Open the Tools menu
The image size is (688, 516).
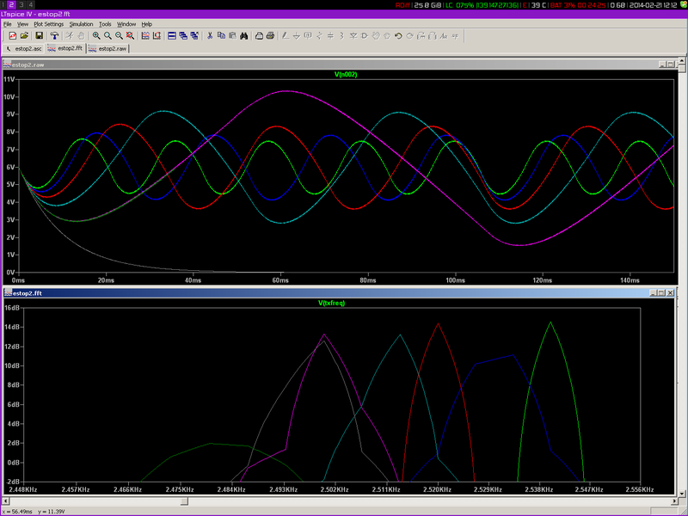(105, 24)
